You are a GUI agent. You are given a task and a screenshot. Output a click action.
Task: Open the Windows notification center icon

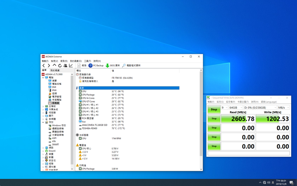pyautogui.click(x=292, y=183)
